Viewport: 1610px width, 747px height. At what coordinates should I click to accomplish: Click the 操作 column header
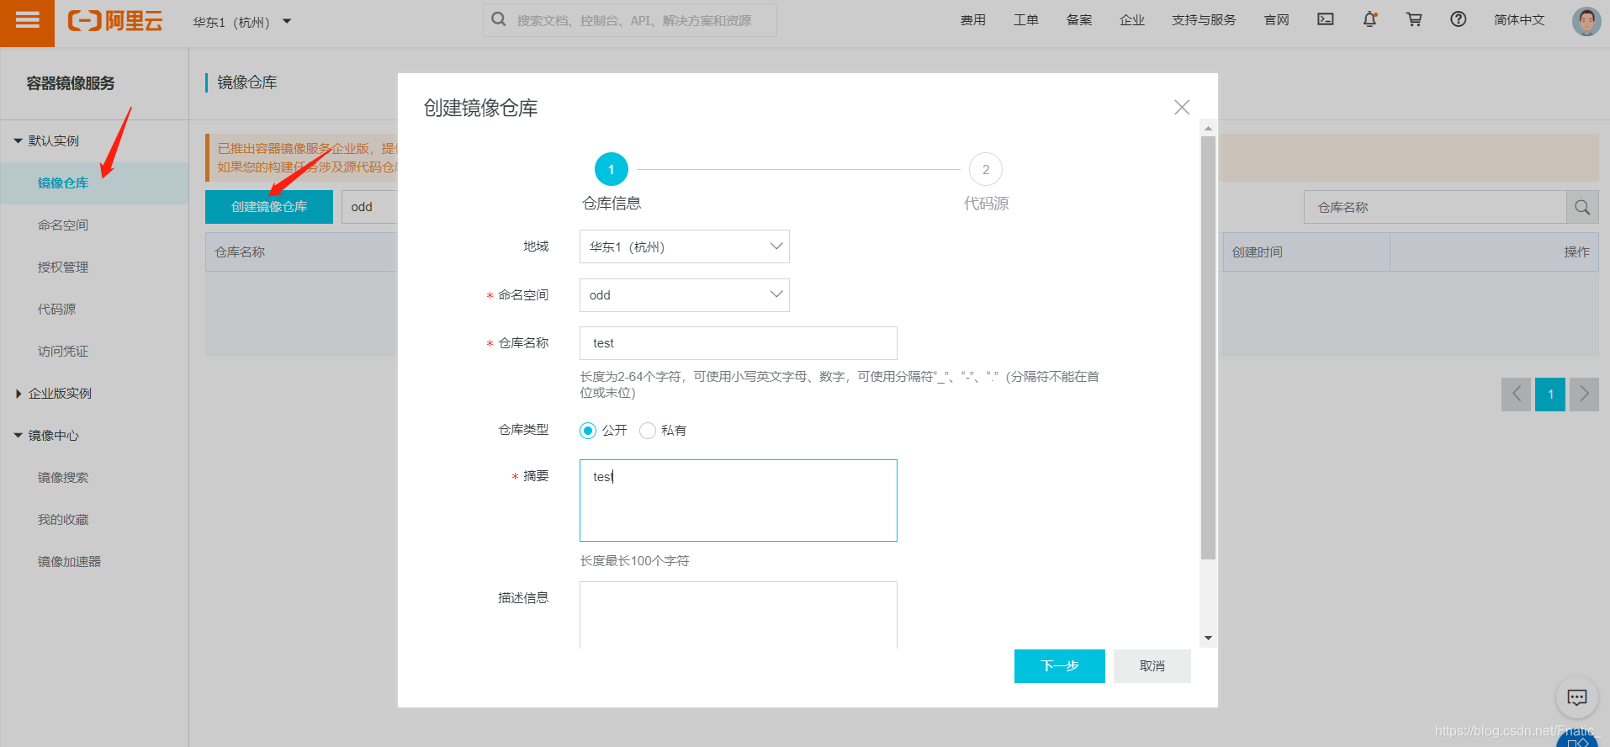point(1494,252)
